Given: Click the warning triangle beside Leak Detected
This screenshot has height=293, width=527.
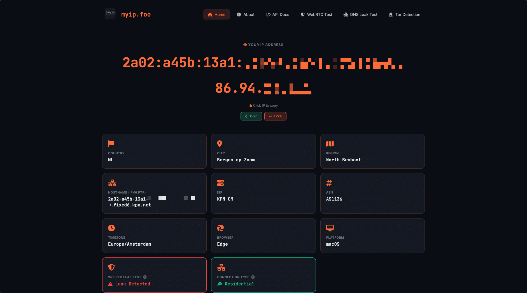Looking at the screenshot, I should tap(110, 284).
